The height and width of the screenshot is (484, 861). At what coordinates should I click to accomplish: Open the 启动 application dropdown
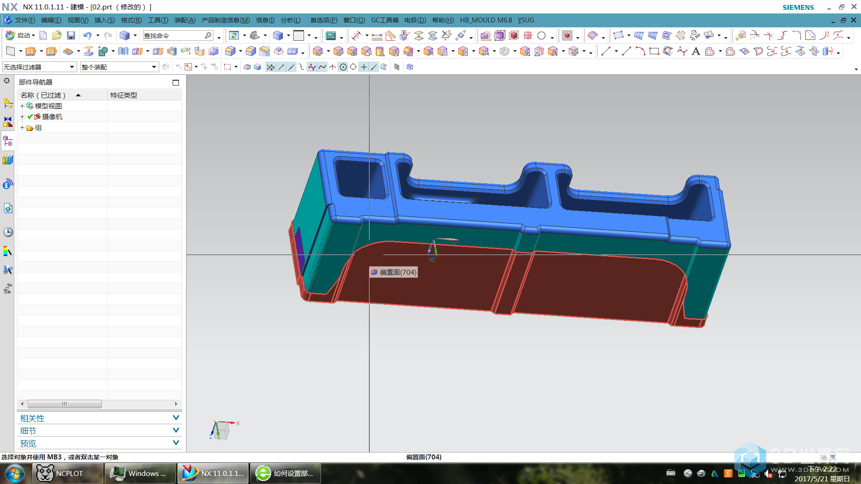tap(20, 35)
